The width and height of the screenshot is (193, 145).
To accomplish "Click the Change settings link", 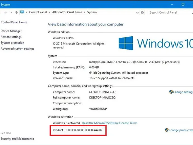I will pyautogui.click(x=183, y=92).
